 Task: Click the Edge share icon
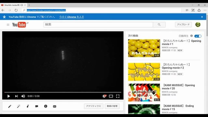pos(199,10)
